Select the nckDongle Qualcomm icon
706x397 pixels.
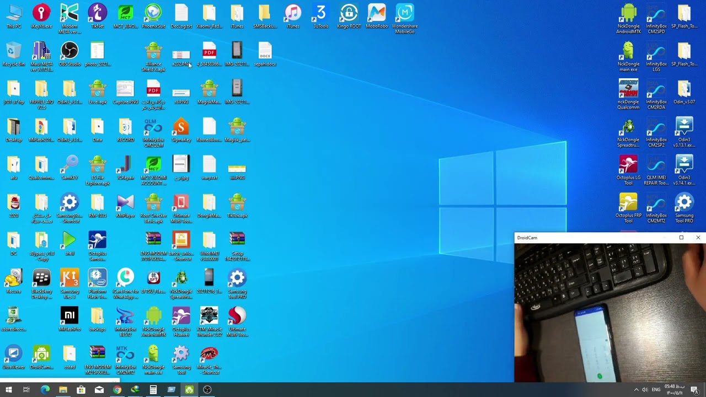(628, 95)
